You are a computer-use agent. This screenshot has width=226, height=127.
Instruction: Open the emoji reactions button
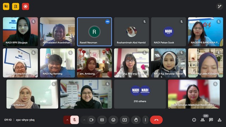click(x=113, y=120)
